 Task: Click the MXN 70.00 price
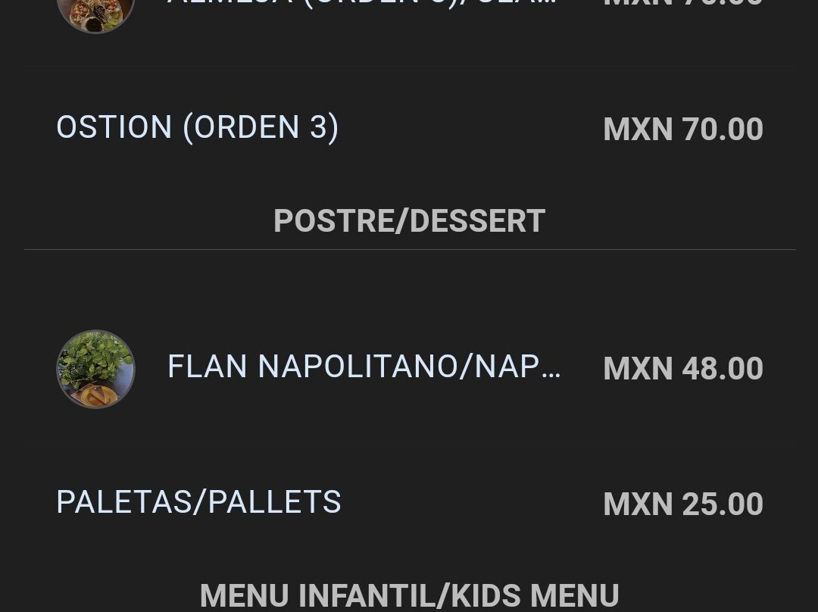[682, 129]
